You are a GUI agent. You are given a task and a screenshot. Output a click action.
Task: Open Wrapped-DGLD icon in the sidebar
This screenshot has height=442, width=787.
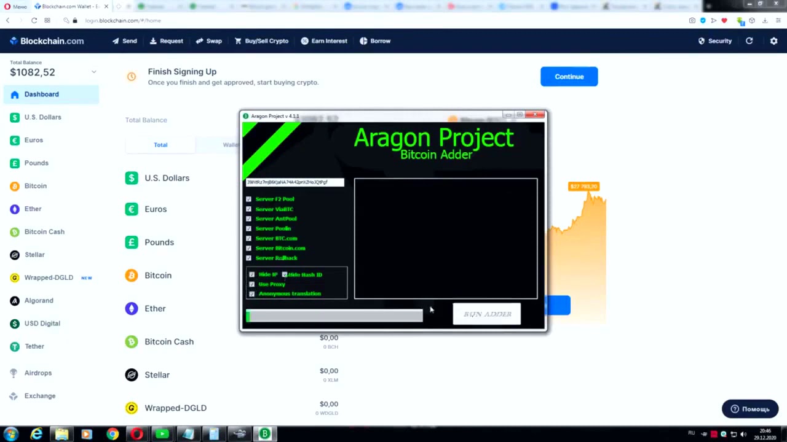(x=15, y=278)
